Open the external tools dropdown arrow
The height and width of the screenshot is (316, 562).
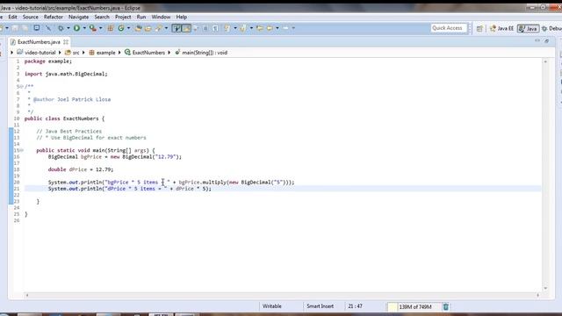click(x=100, y=28)
